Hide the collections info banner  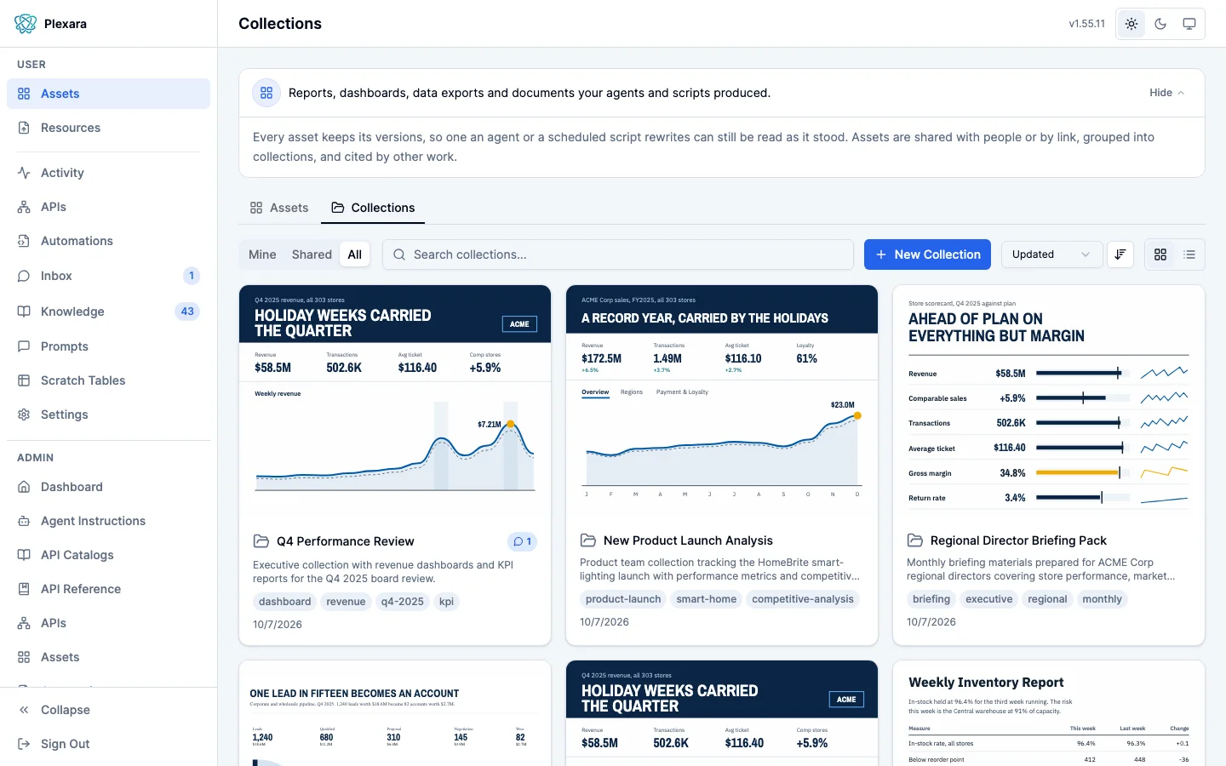click(x=1166, y=93)
